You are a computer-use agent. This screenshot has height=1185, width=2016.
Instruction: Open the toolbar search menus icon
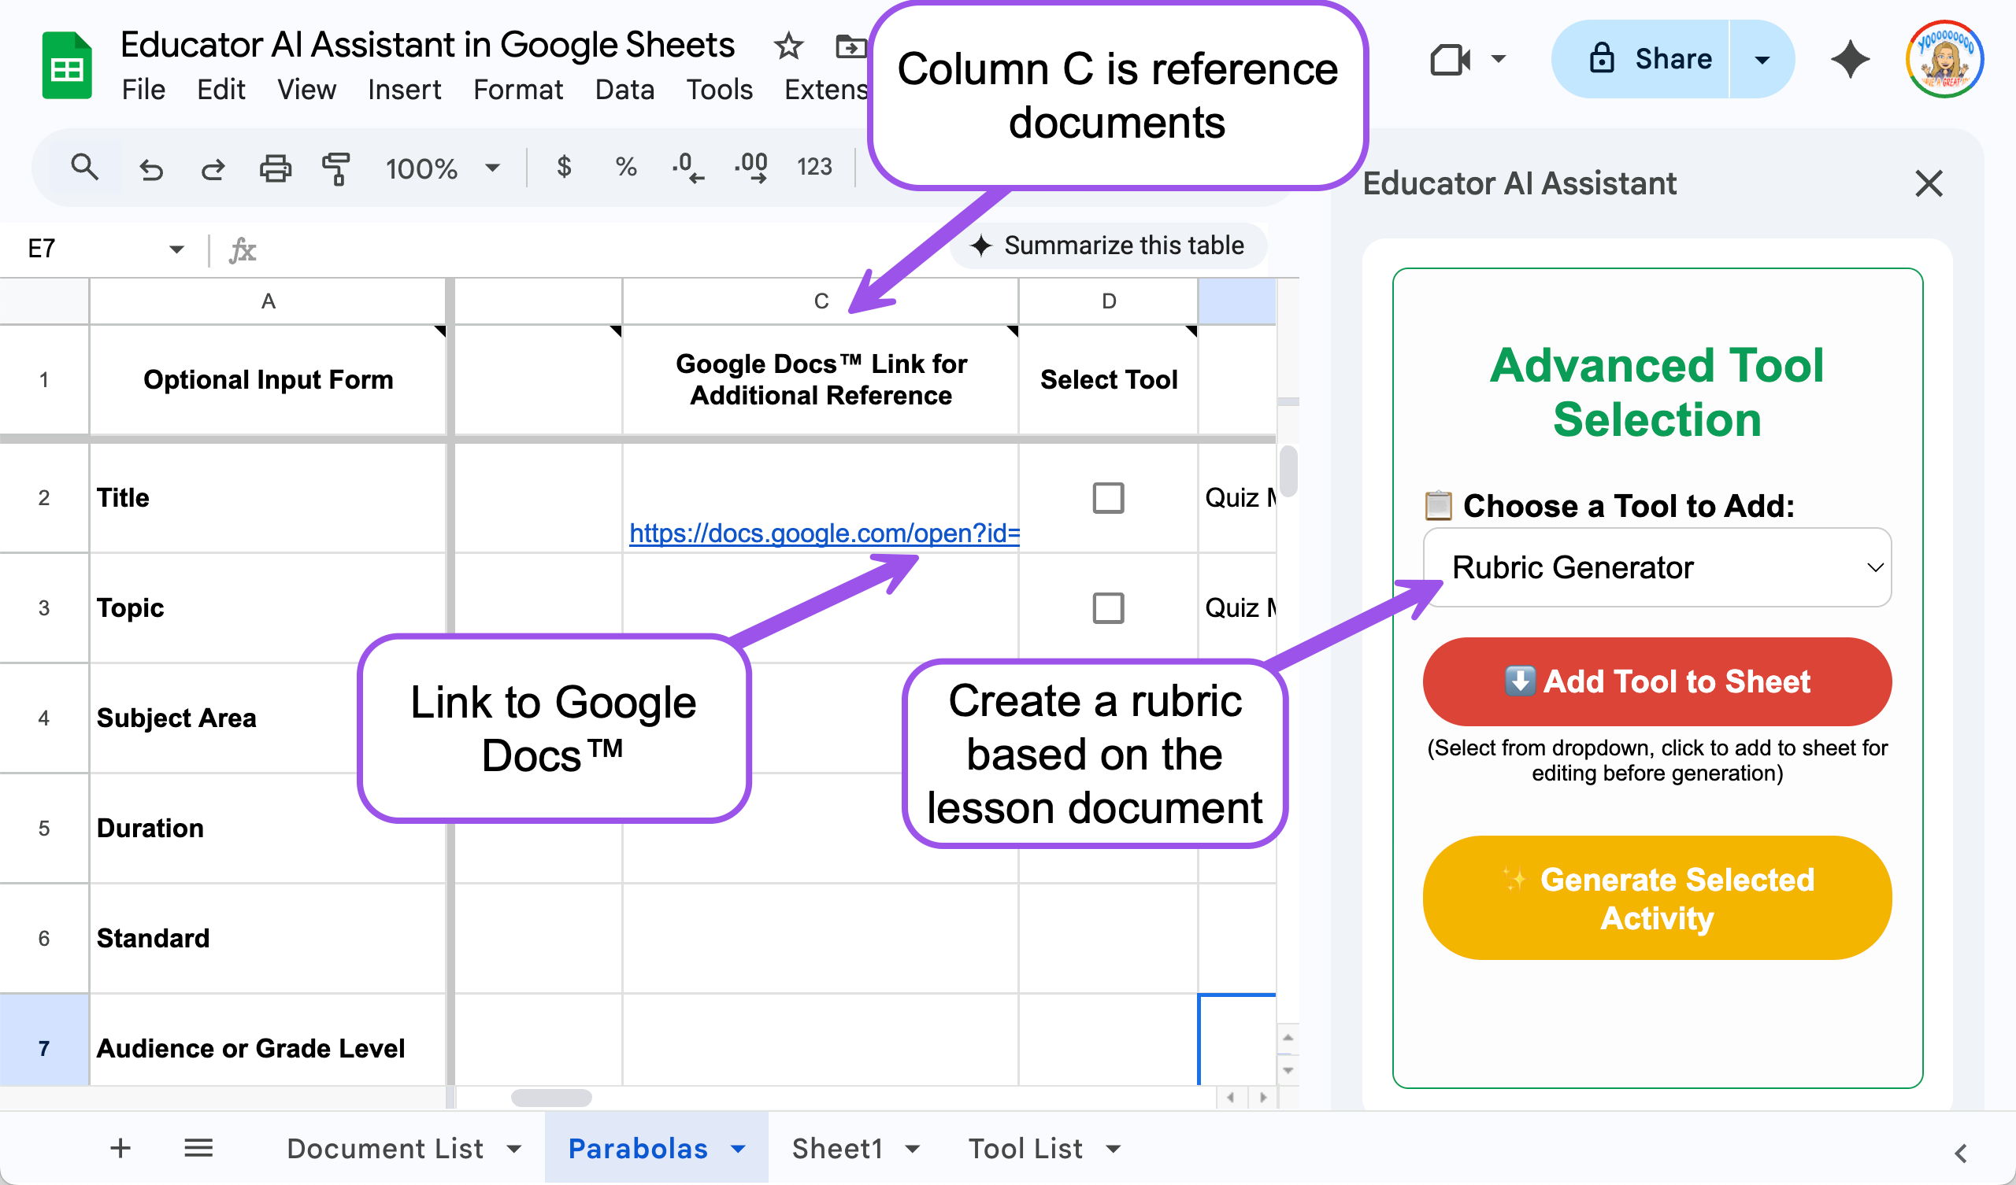click(84, 168)
